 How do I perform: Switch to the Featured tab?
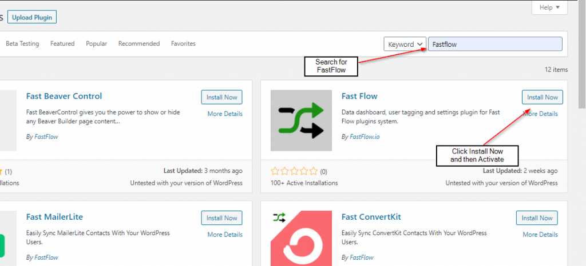tap(62, 43)
